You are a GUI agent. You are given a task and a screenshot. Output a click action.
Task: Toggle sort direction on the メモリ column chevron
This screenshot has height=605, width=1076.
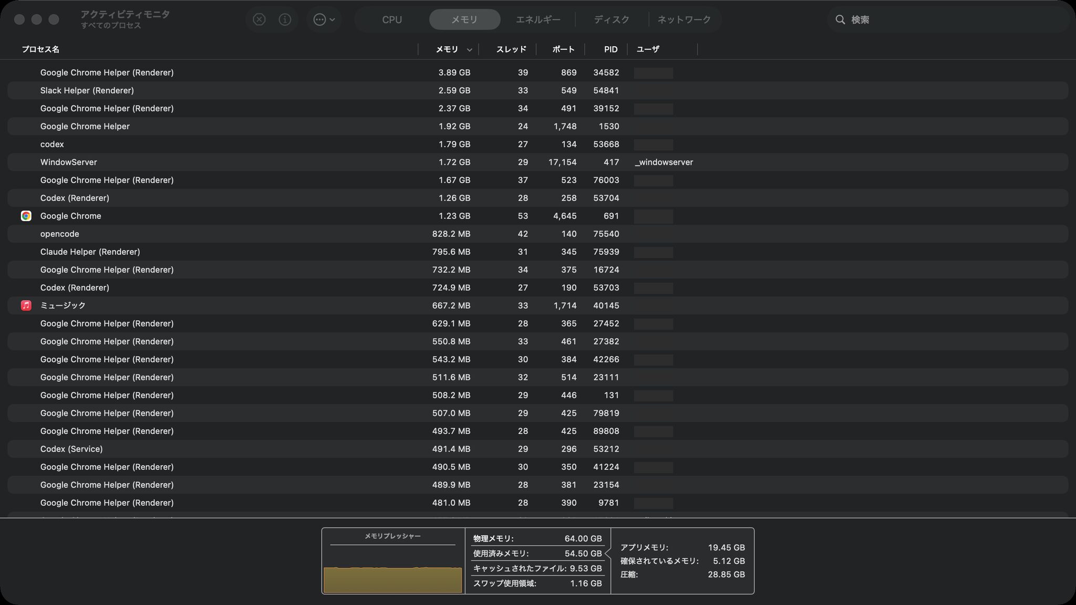click(x=469, y=50)
